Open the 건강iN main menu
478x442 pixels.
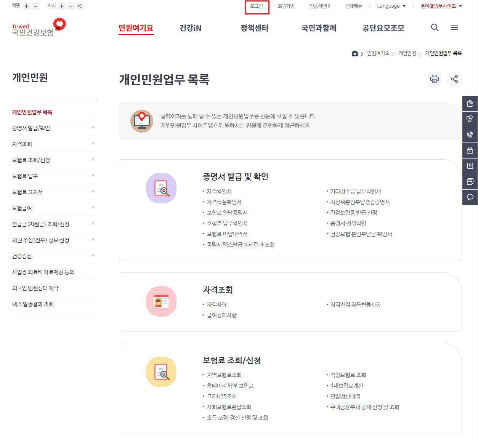[190, 28]
